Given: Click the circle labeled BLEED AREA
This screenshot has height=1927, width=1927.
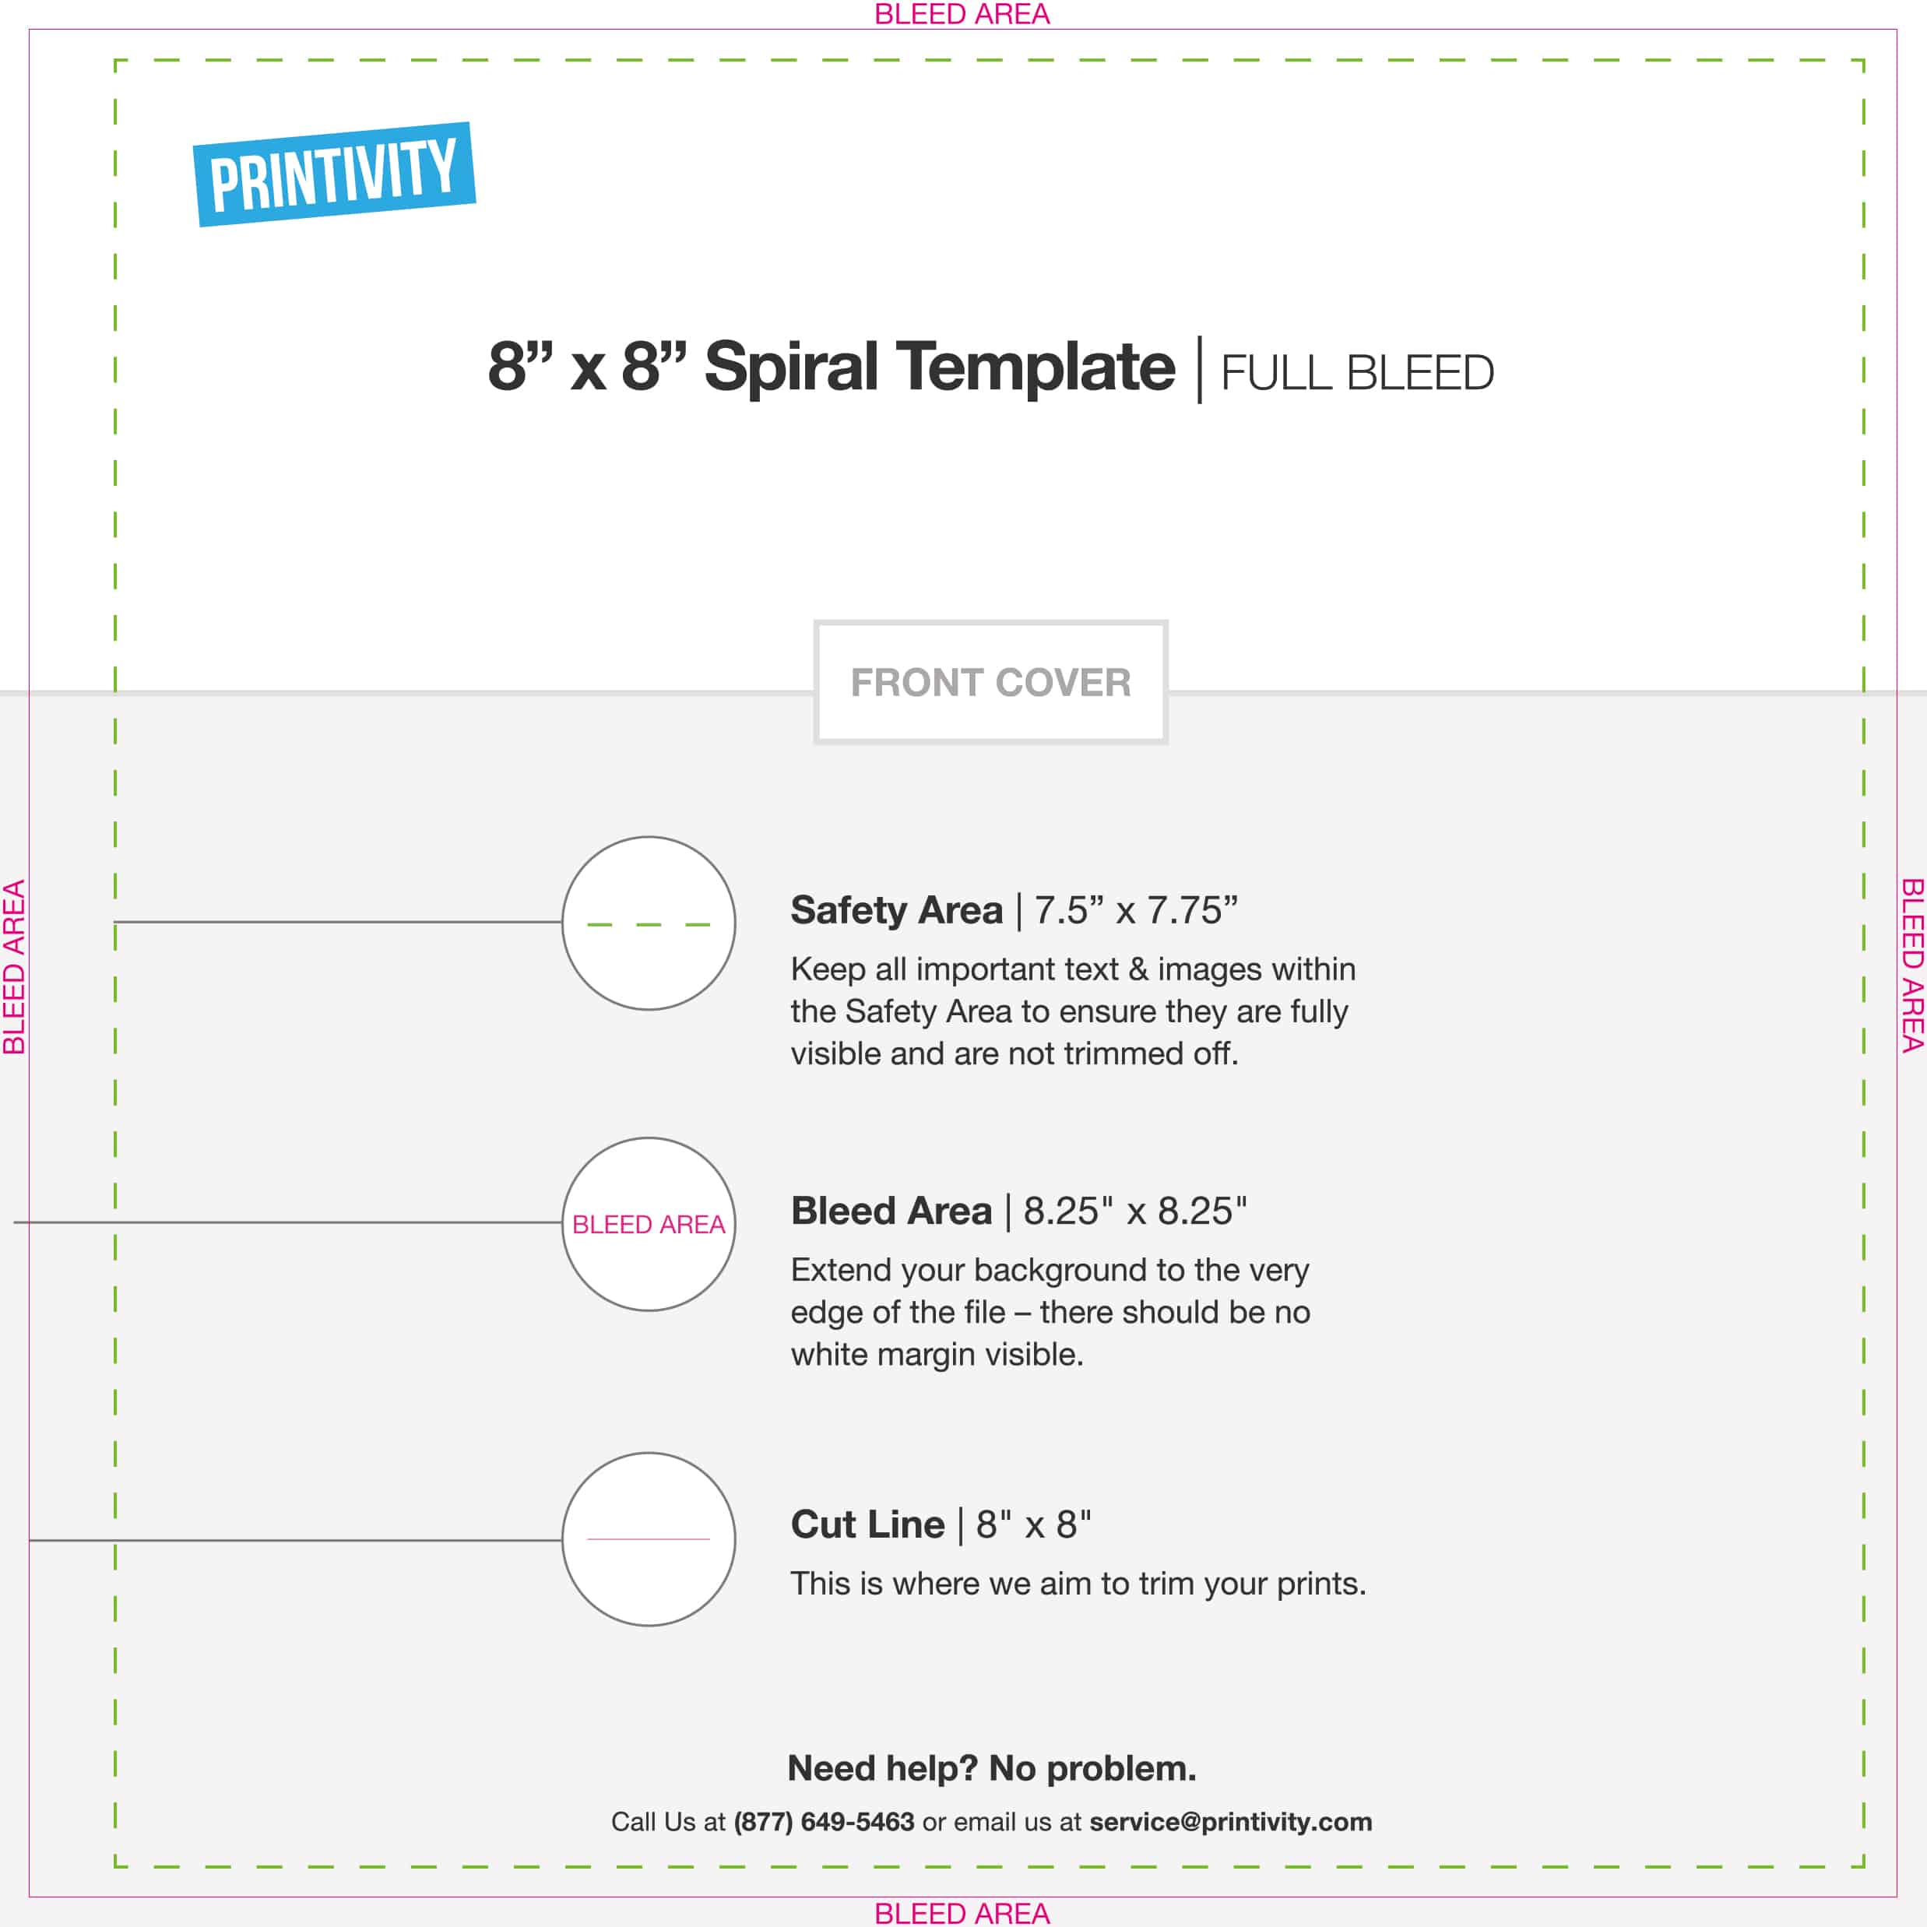Looking at the screenshot, I should [649, 1224].
